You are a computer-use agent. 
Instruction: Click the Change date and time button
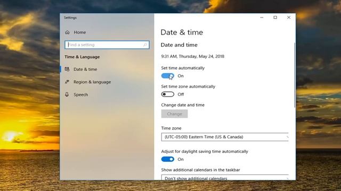pos(174,114)
